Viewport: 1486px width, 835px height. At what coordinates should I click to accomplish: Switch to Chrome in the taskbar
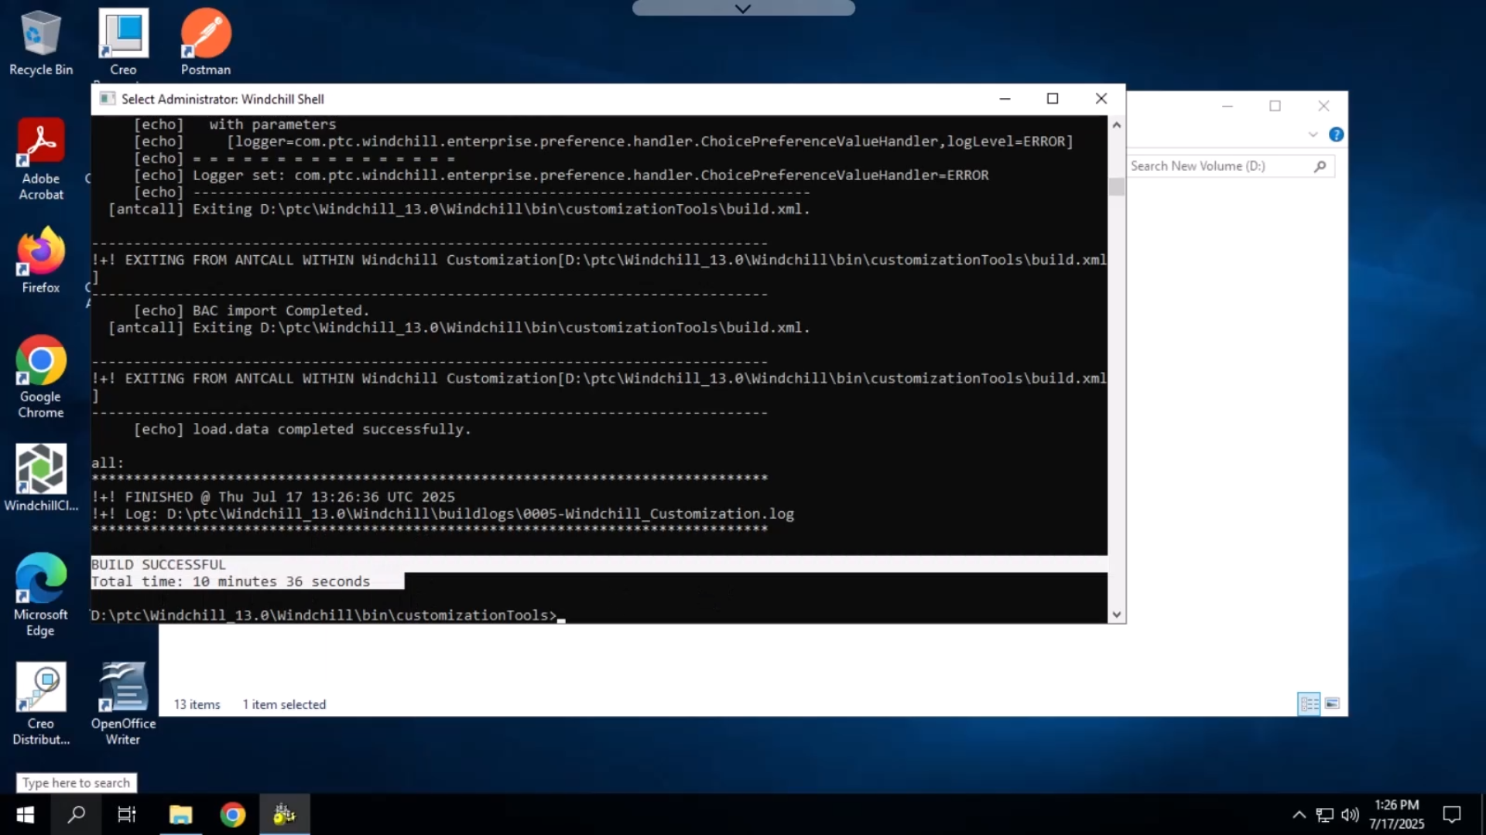(x=232, y=814)
